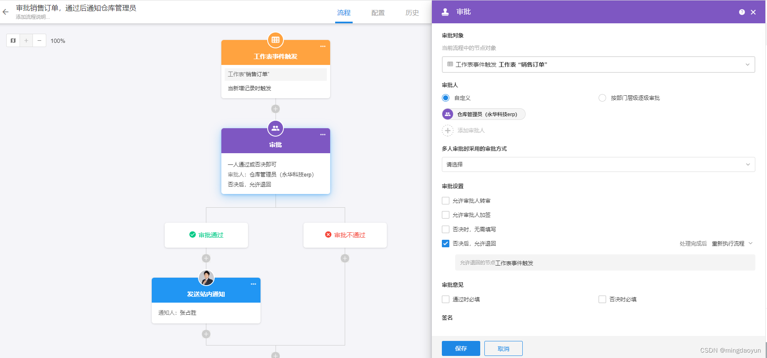Click the help question mark icon

point(742,12)
